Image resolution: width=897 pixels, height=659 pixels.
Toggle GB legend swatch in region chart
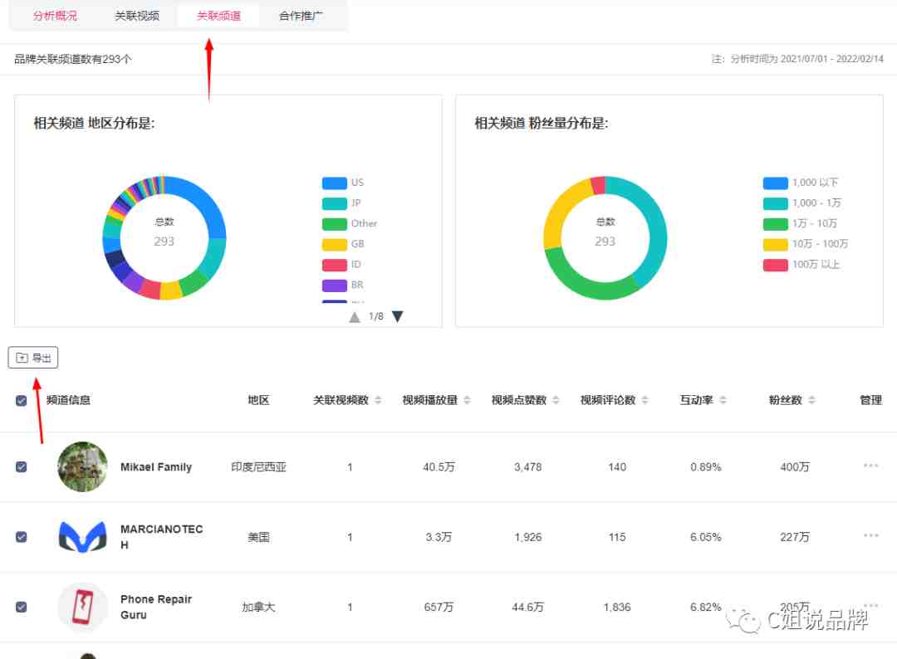[x=335, y=245]
